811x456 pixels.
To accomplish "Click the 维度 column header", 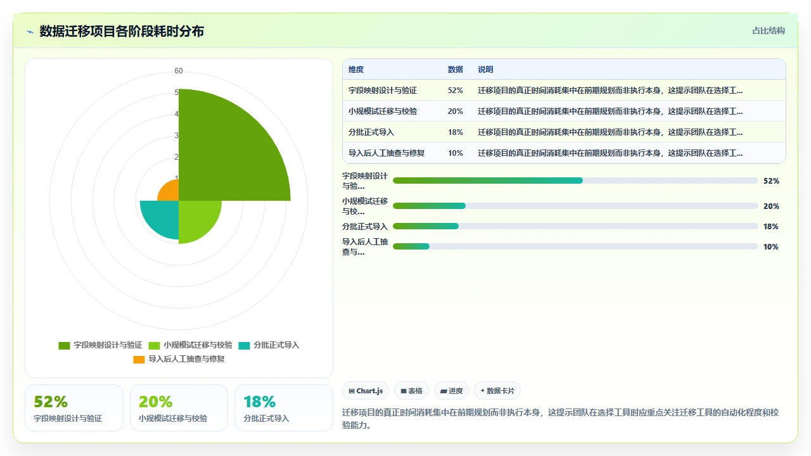I will pyautogui.click(x=356, y=70).
